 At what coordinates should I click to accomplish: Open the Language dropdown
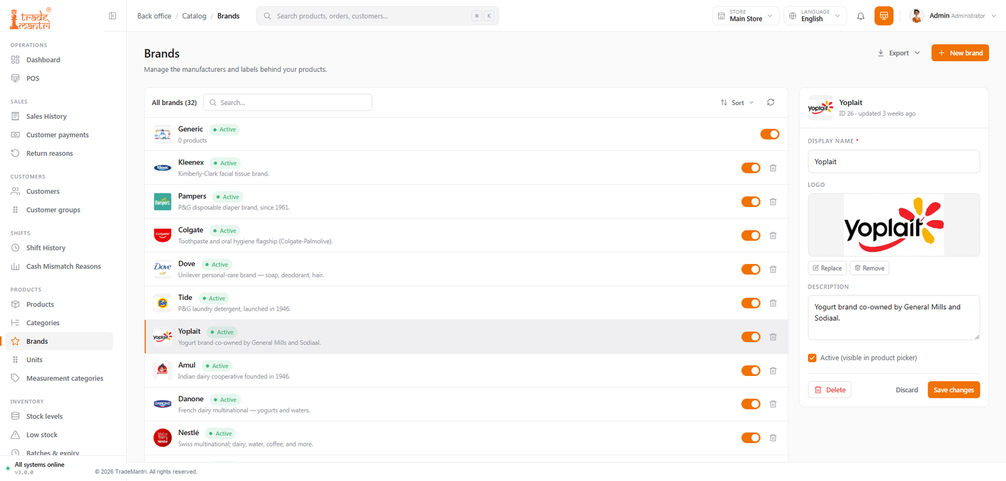click(x=815, y=16)
